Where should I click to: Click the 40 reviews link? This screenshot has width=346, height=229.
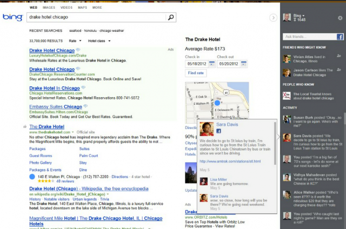click(65, 181)
